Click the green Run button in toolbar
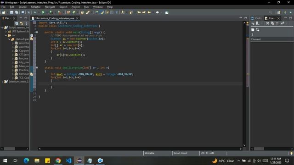 click(x=43, y=12)
